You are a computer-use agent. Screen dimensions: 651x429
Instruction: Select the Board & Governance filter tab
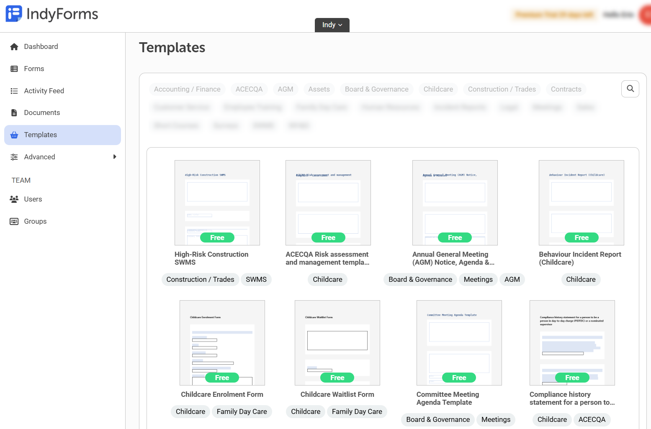pos(376,89)
